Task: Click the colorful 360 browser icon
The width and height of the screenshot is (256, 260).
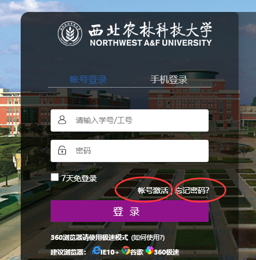Action: pyautogui.click(x=149, y=251)
